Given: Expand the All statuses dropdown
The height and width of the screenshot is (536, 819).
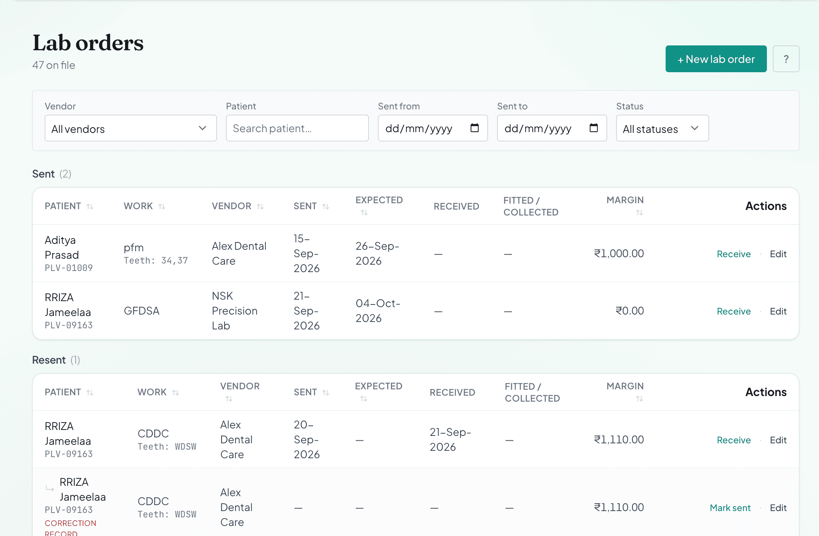Looking at the screenshot, I should point(662,128).
